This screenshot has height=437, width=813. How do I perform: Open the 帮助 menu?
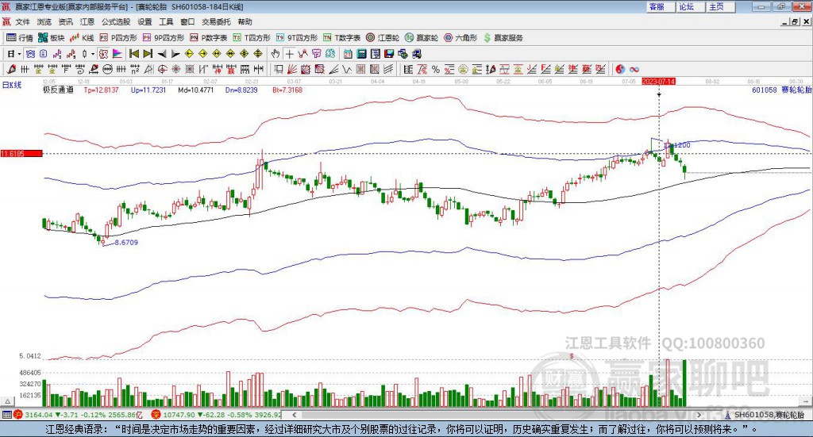[245, 21]
